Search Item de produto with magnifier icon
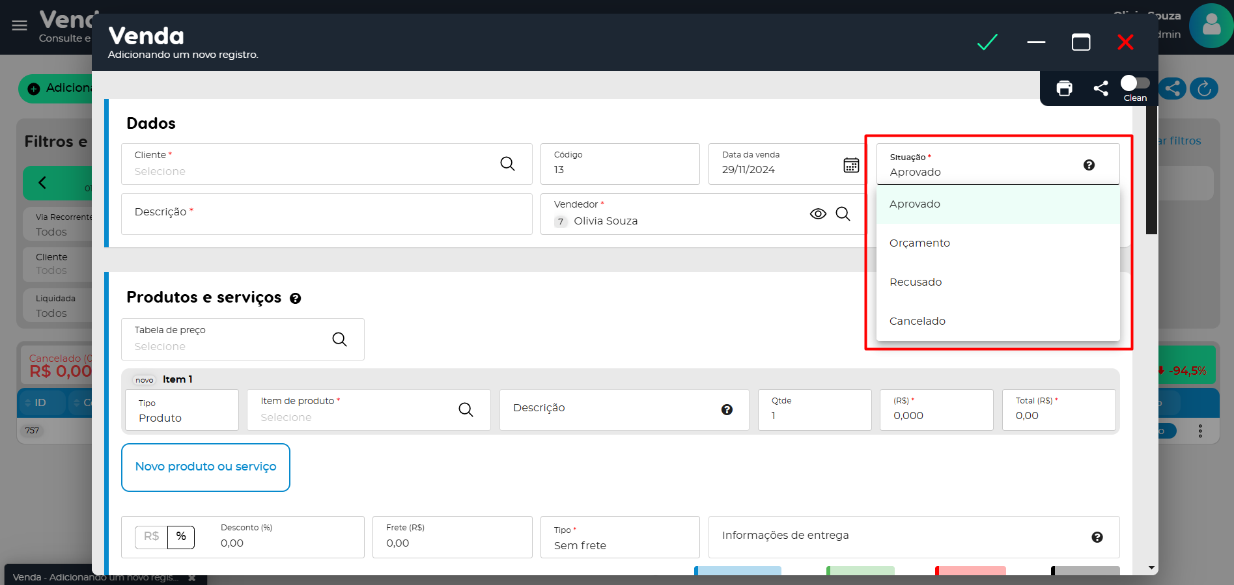Screen dimensions: 1234x585 click(x=466, y=410)
